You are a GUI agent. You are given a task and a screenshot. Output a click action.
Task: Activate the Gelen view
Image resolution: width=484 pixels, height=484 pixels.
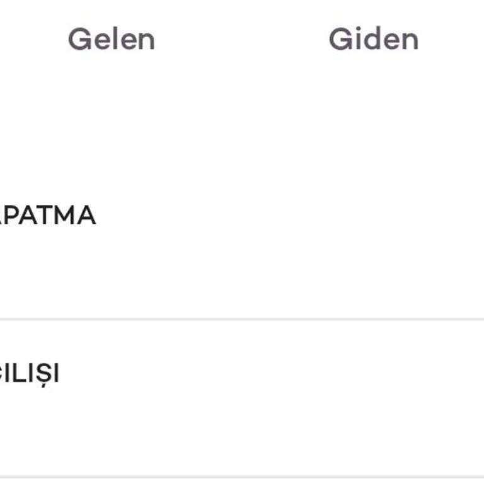[111, 39]
